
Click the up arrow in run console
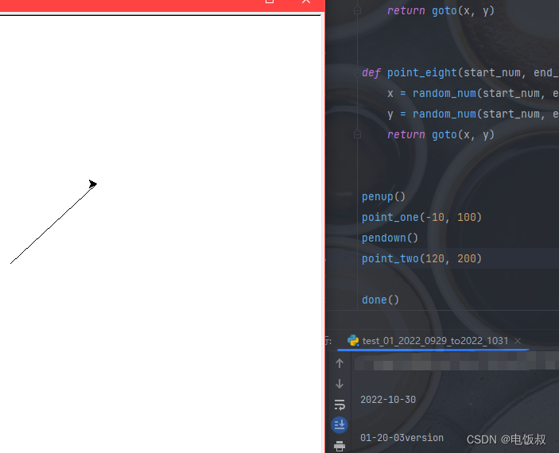(x=340, y=363)
